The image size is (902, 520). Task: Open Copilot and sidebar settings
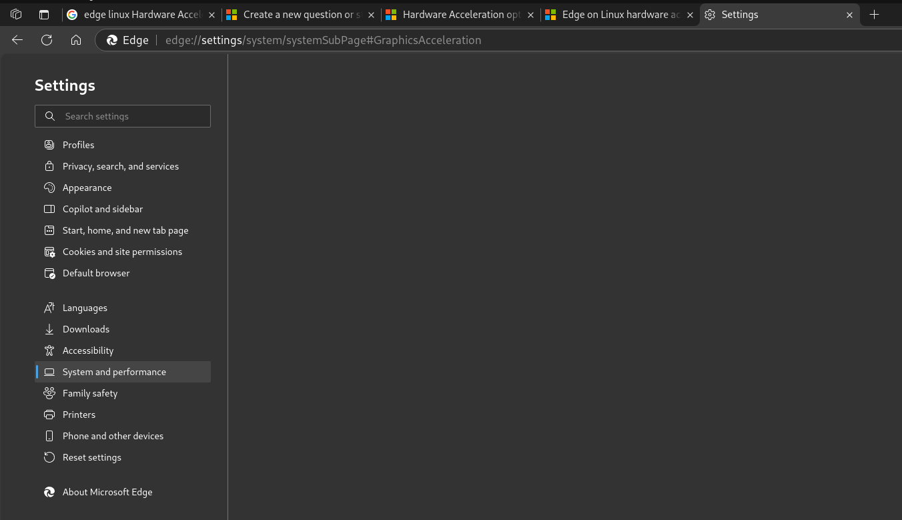(x=123, y=209)
